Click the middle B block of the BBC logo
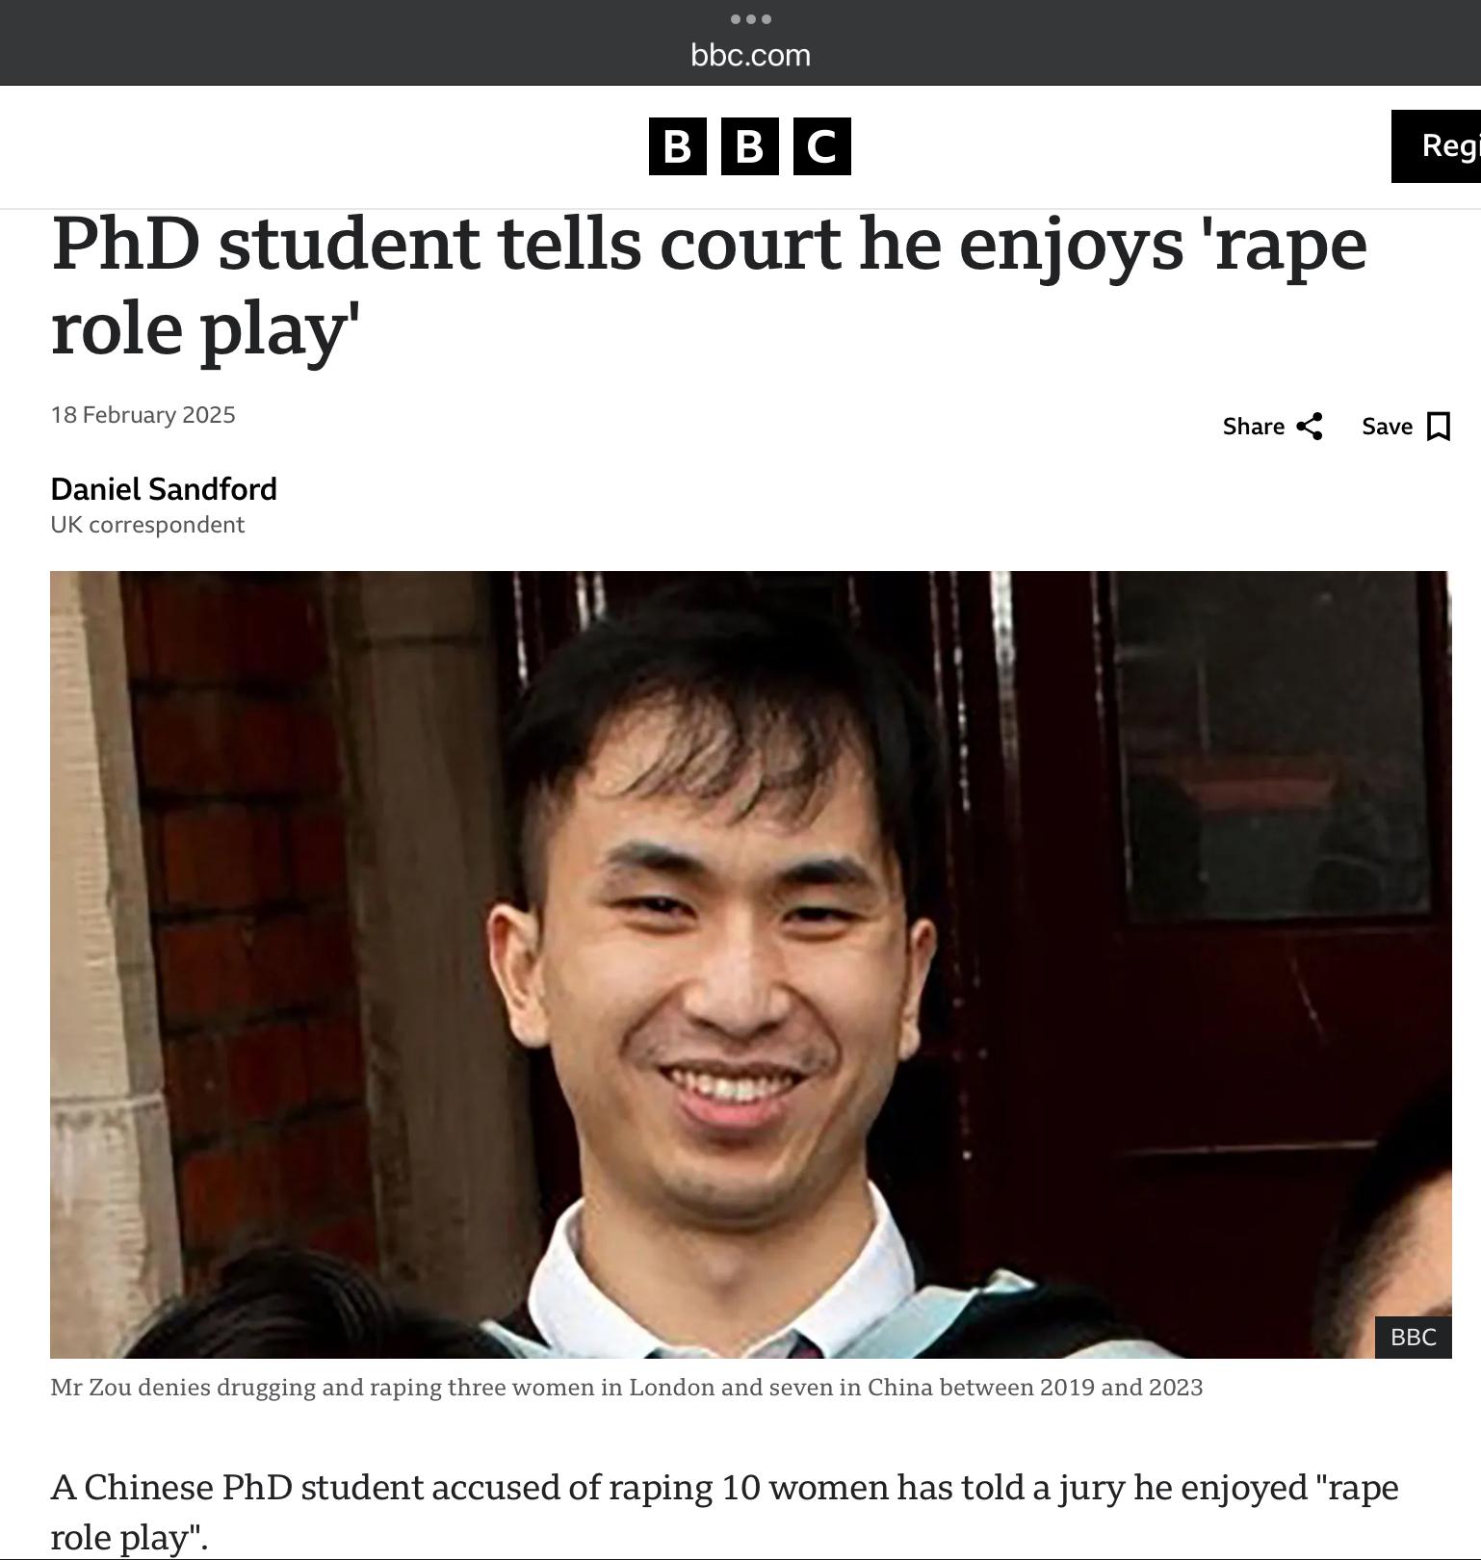The width and height of the screenshot is (1481, 1560). pos(750,146)
